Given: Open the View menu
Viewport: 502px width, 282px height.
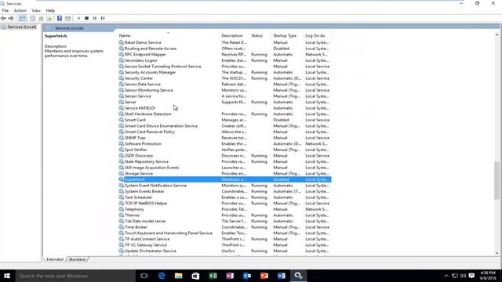Looking at the screenshot, I should pyautogui.click(x=36, y=10).
